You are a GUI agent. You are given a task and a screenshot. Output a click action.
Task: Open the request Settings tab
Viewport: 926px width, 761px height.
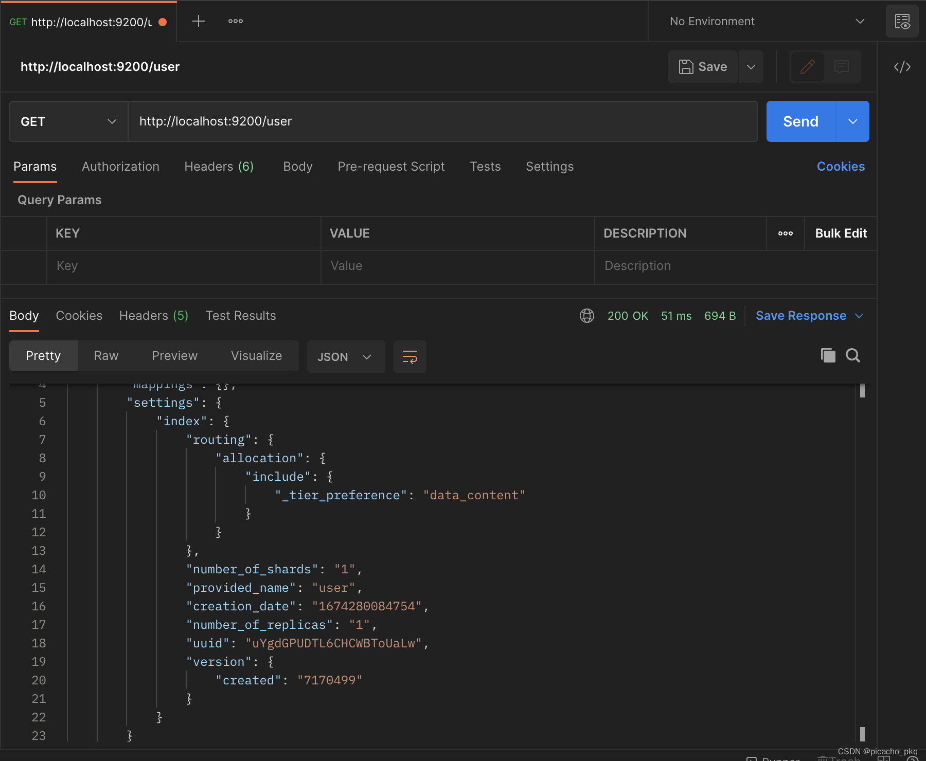[x=549, y=167]
